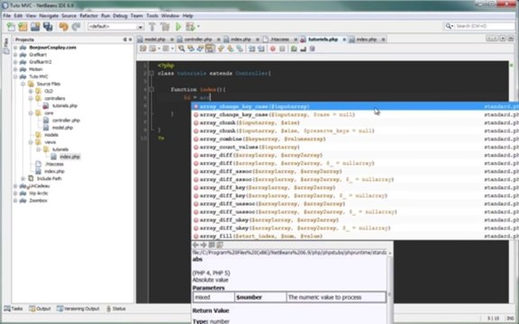Collapse the Tuto MVC project node
The image size is (519, 324).
pos(15,76)
